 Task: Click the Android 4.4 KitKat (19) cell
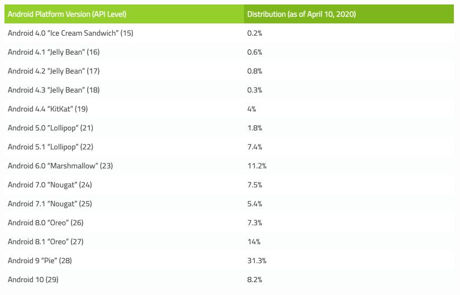tap(48, 109)
